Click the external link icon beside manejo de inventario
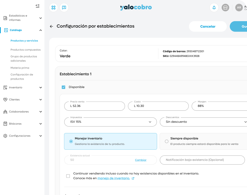247x195 pixels. coord(133,178)
